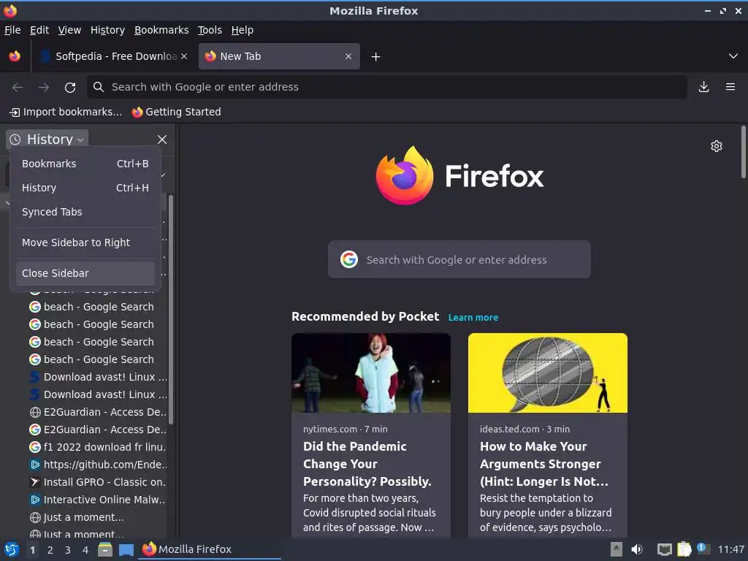Image resolution: width=748 pixels, height=561 pixels.
Task: Choose Synced Tabs in the sidebar menu
Action: coord(85,212)
